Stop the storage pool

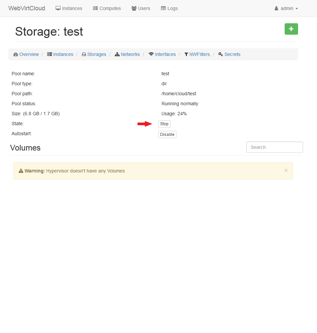(164, 124)
